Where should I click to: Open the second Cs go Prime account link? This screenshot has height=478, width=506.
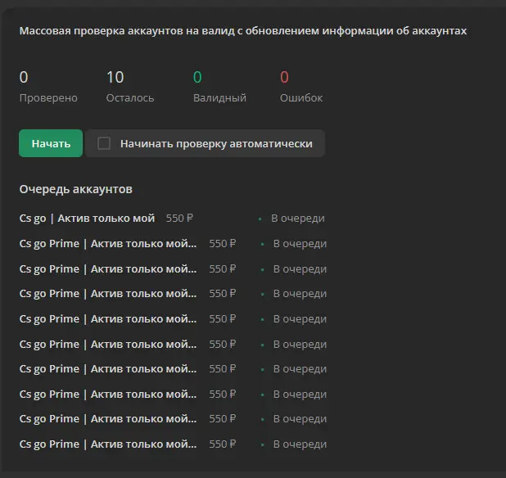(x=108, y=269)
